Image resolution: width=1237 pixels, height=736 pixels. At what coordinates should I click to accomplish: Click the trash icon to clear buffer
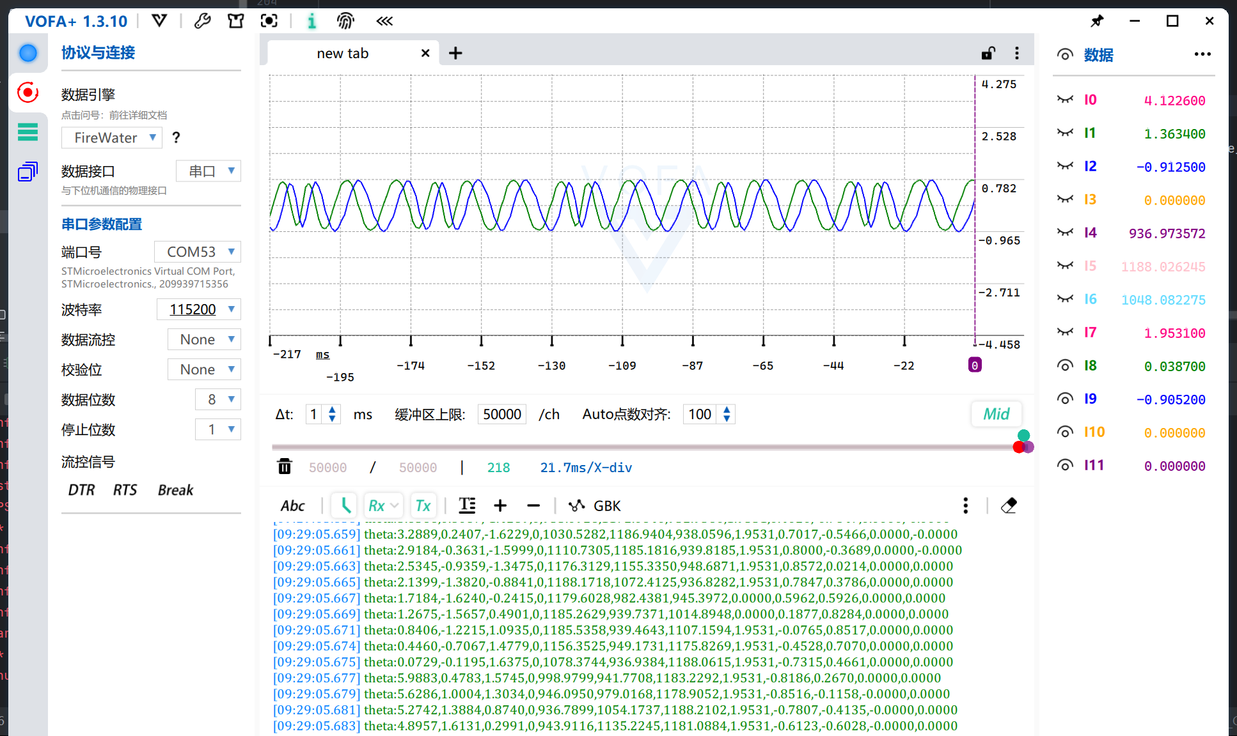tap(285, 467)
